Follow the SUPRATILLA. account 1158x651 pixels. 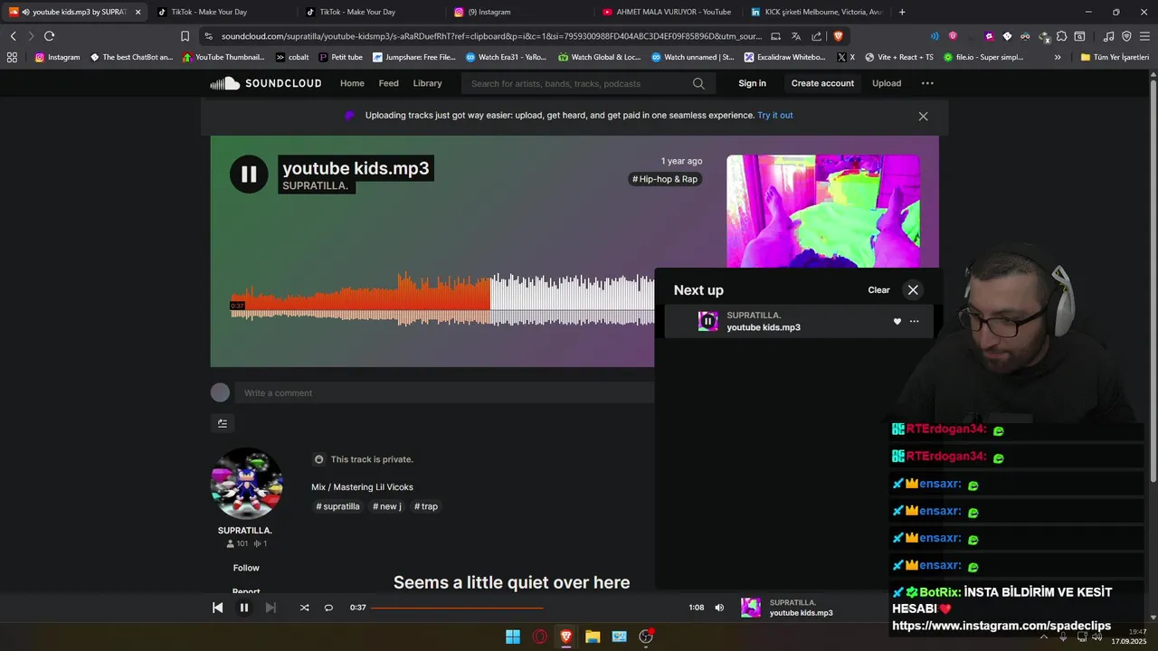pos(246,568)
